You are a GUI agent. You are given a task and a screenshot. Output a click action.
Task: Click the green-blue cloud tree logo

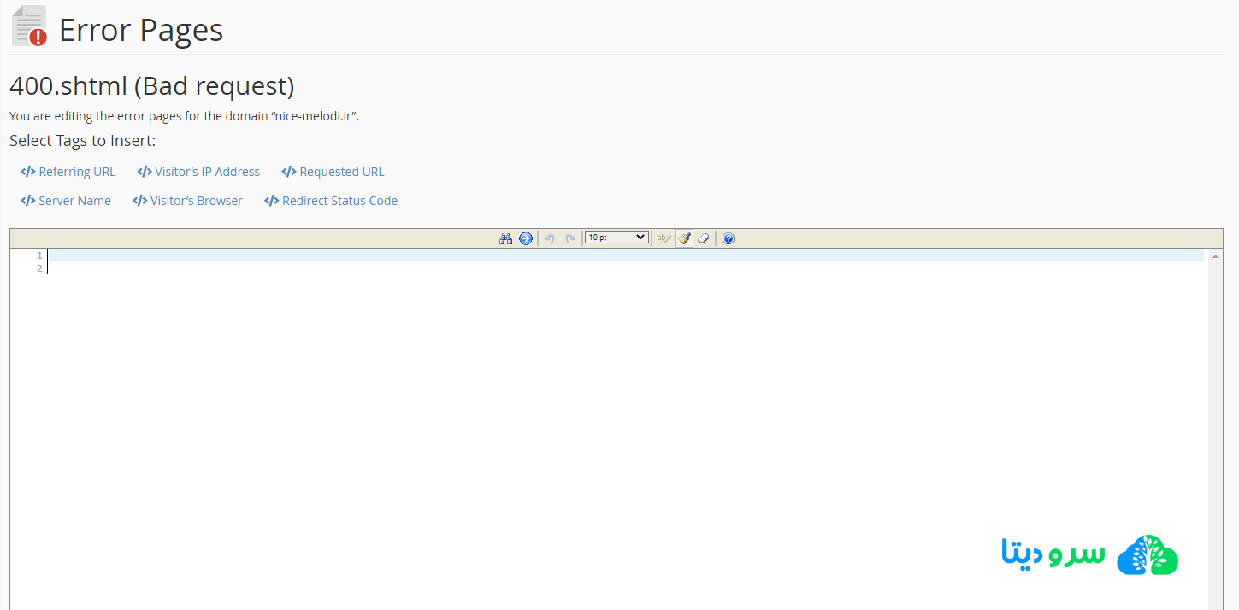(1148, 555)
